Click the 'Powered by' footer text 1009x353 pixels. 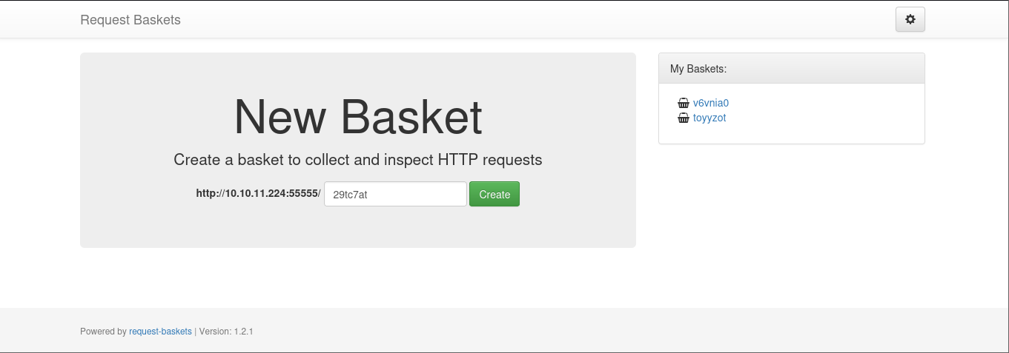(x=103, y=332)
